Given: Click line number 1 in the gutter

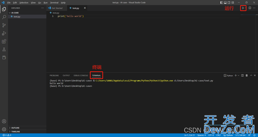Looking at the screenshot, I should pos(53,16).
